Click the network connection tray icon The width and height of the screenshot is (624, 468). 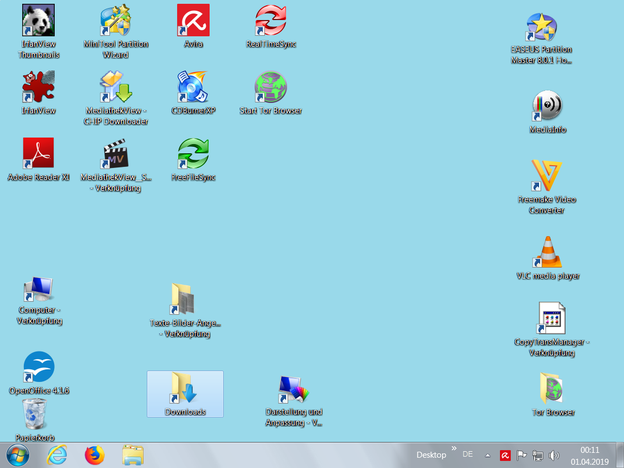point(538,455)
